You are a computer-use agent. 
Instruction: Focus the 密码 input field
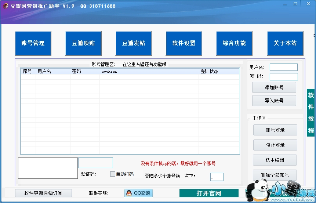pos(284,77)
